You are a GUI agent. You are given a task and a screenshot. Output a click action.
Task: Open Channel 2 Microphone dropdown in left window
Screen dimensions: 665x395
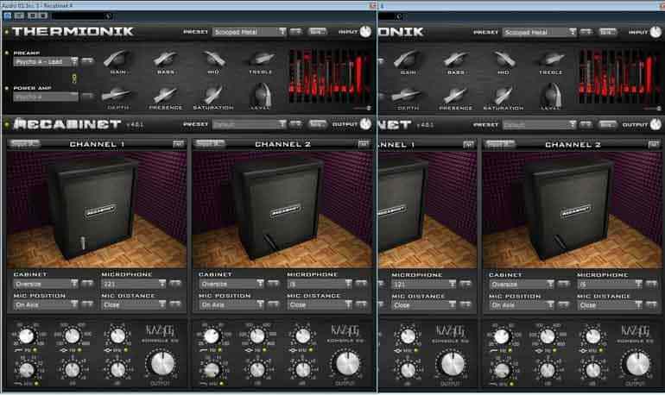(320, 284)
